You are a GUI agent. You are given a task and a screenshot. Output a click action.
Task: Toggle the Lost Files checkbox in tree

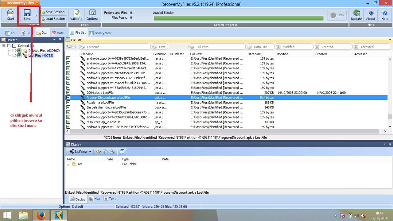tap(19, 56)
